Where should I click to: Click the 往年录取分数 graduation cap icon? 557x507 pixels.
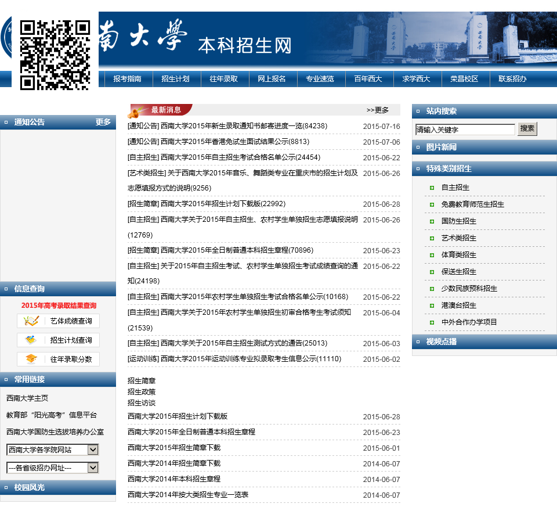[x=31, y=359]
